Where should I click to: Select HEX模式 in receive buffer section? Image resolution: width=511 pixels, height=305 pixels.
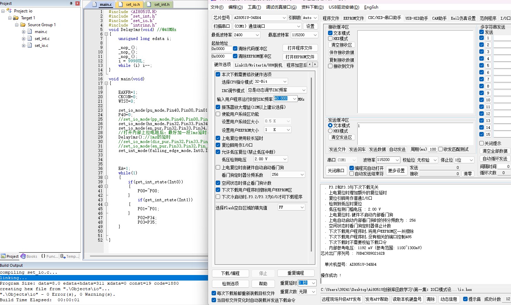(x=330, y=39)
